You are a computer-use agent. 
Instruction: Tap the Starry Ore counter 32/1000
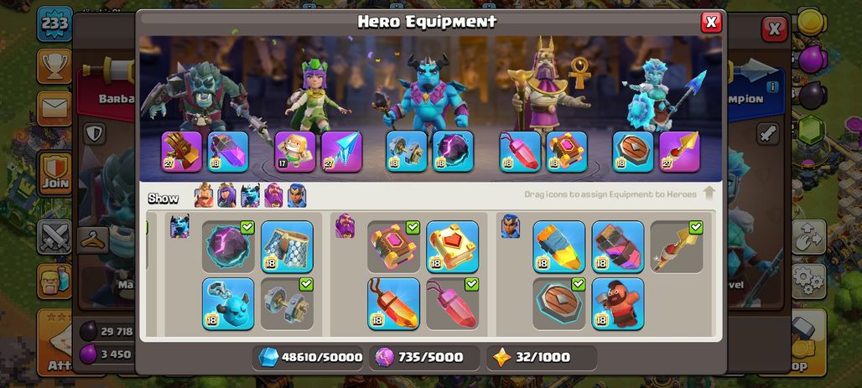[542, 357]
